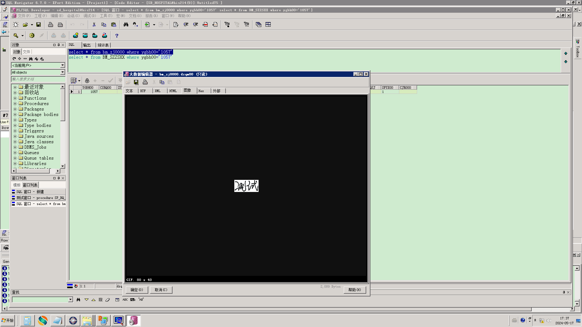The width and height of the screenshot is (582, 327).
Task: Click the 测试 signature image preview
Action: (246, 186)
